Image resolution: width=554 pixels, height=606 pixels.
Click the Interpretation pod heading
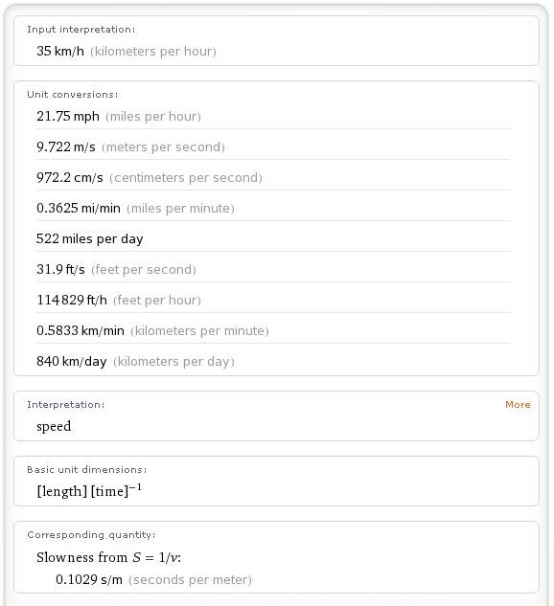(66, 405)
